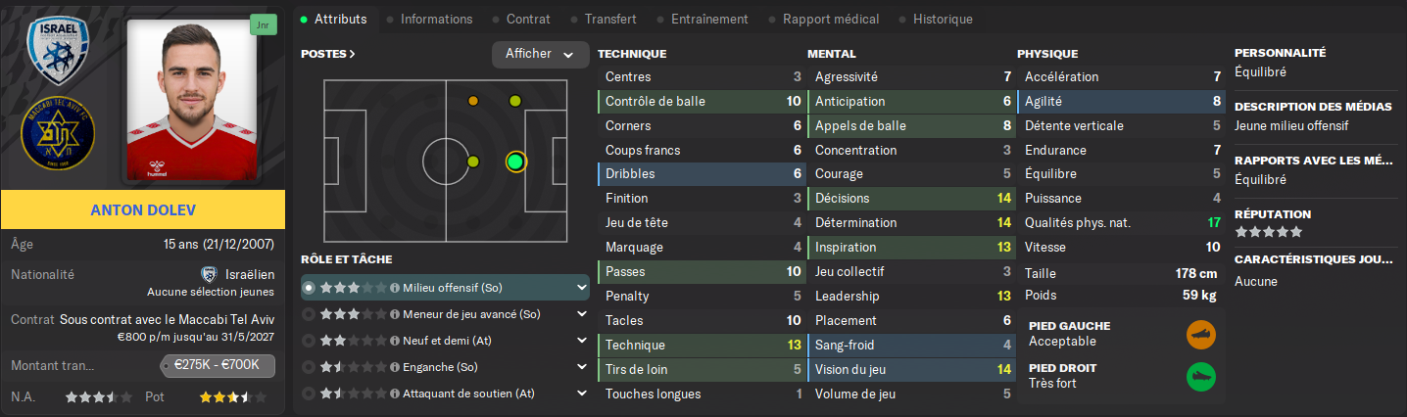This screenshot has width=1407, height=417.
Task: Click the Israeli flag icon by Nationalité
Action: pyautogui.click(x=208, y=275)
